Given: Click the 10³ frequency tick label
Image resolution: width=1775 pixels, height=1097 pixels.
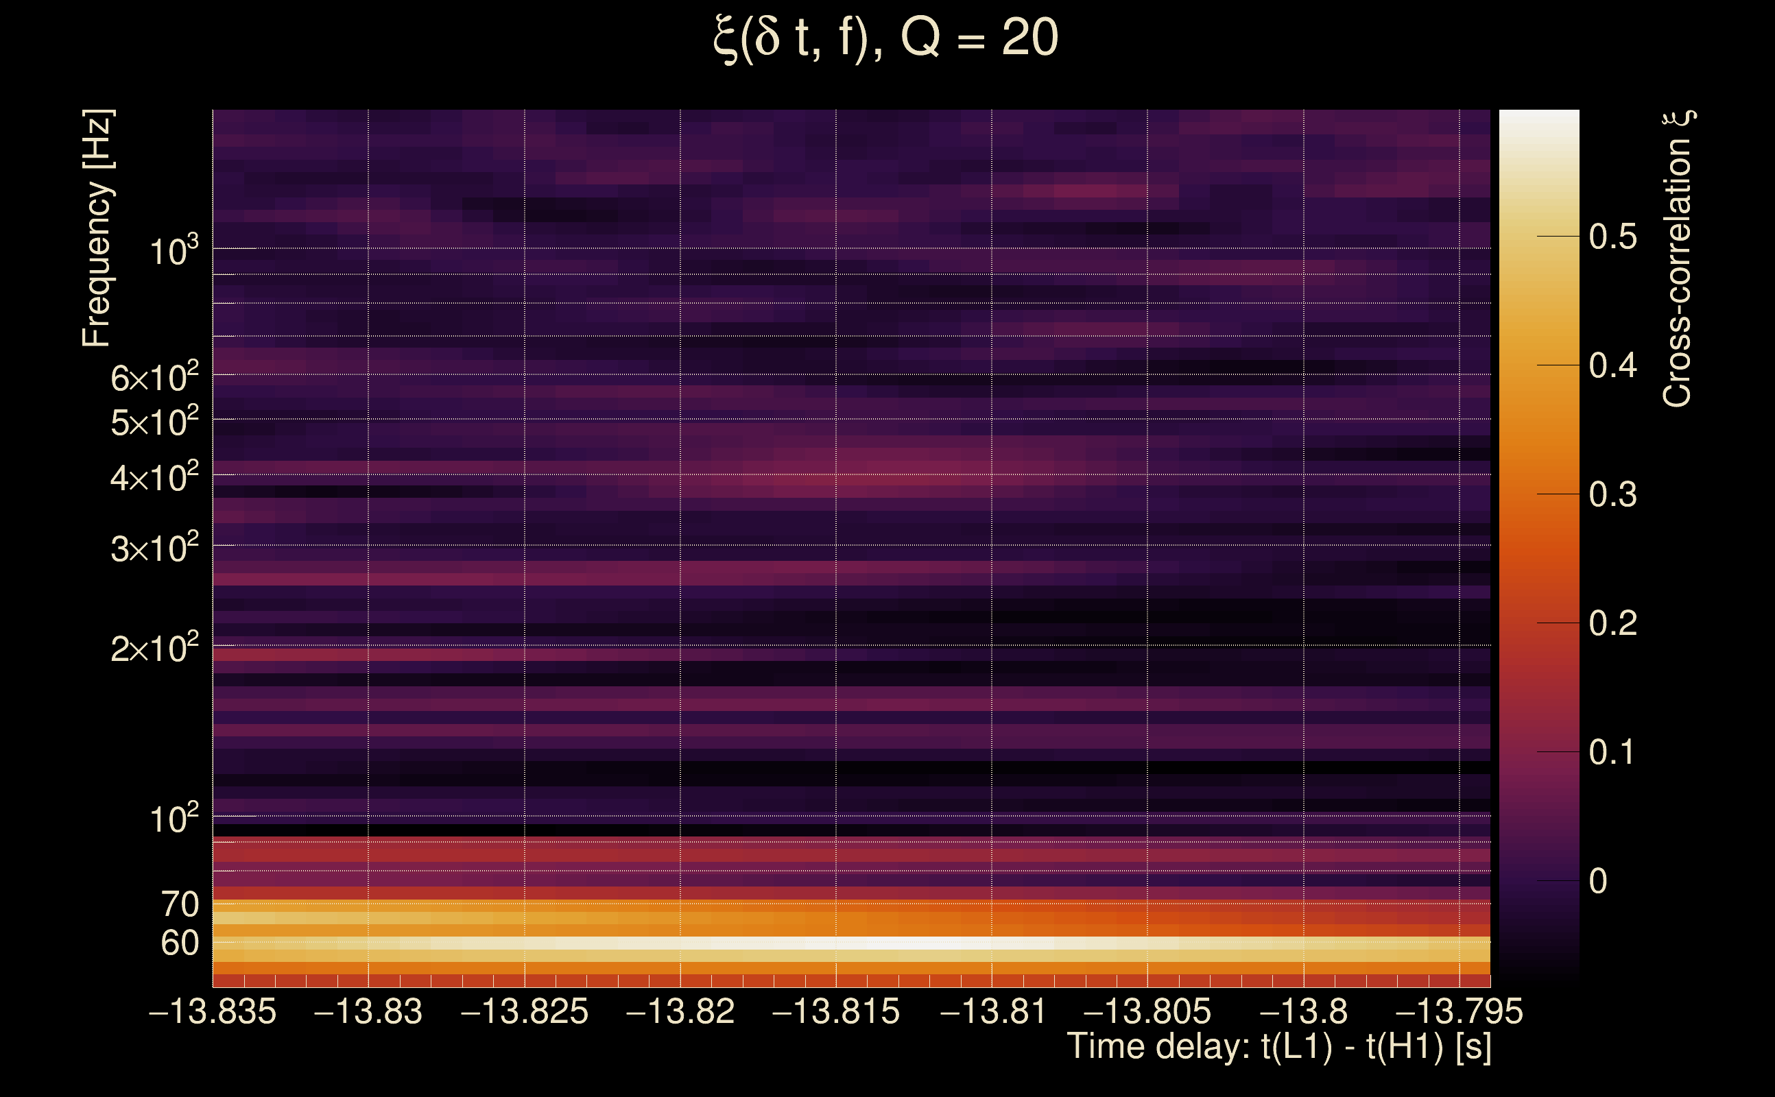Looking at the screenshot, I should tap(173, 251).
